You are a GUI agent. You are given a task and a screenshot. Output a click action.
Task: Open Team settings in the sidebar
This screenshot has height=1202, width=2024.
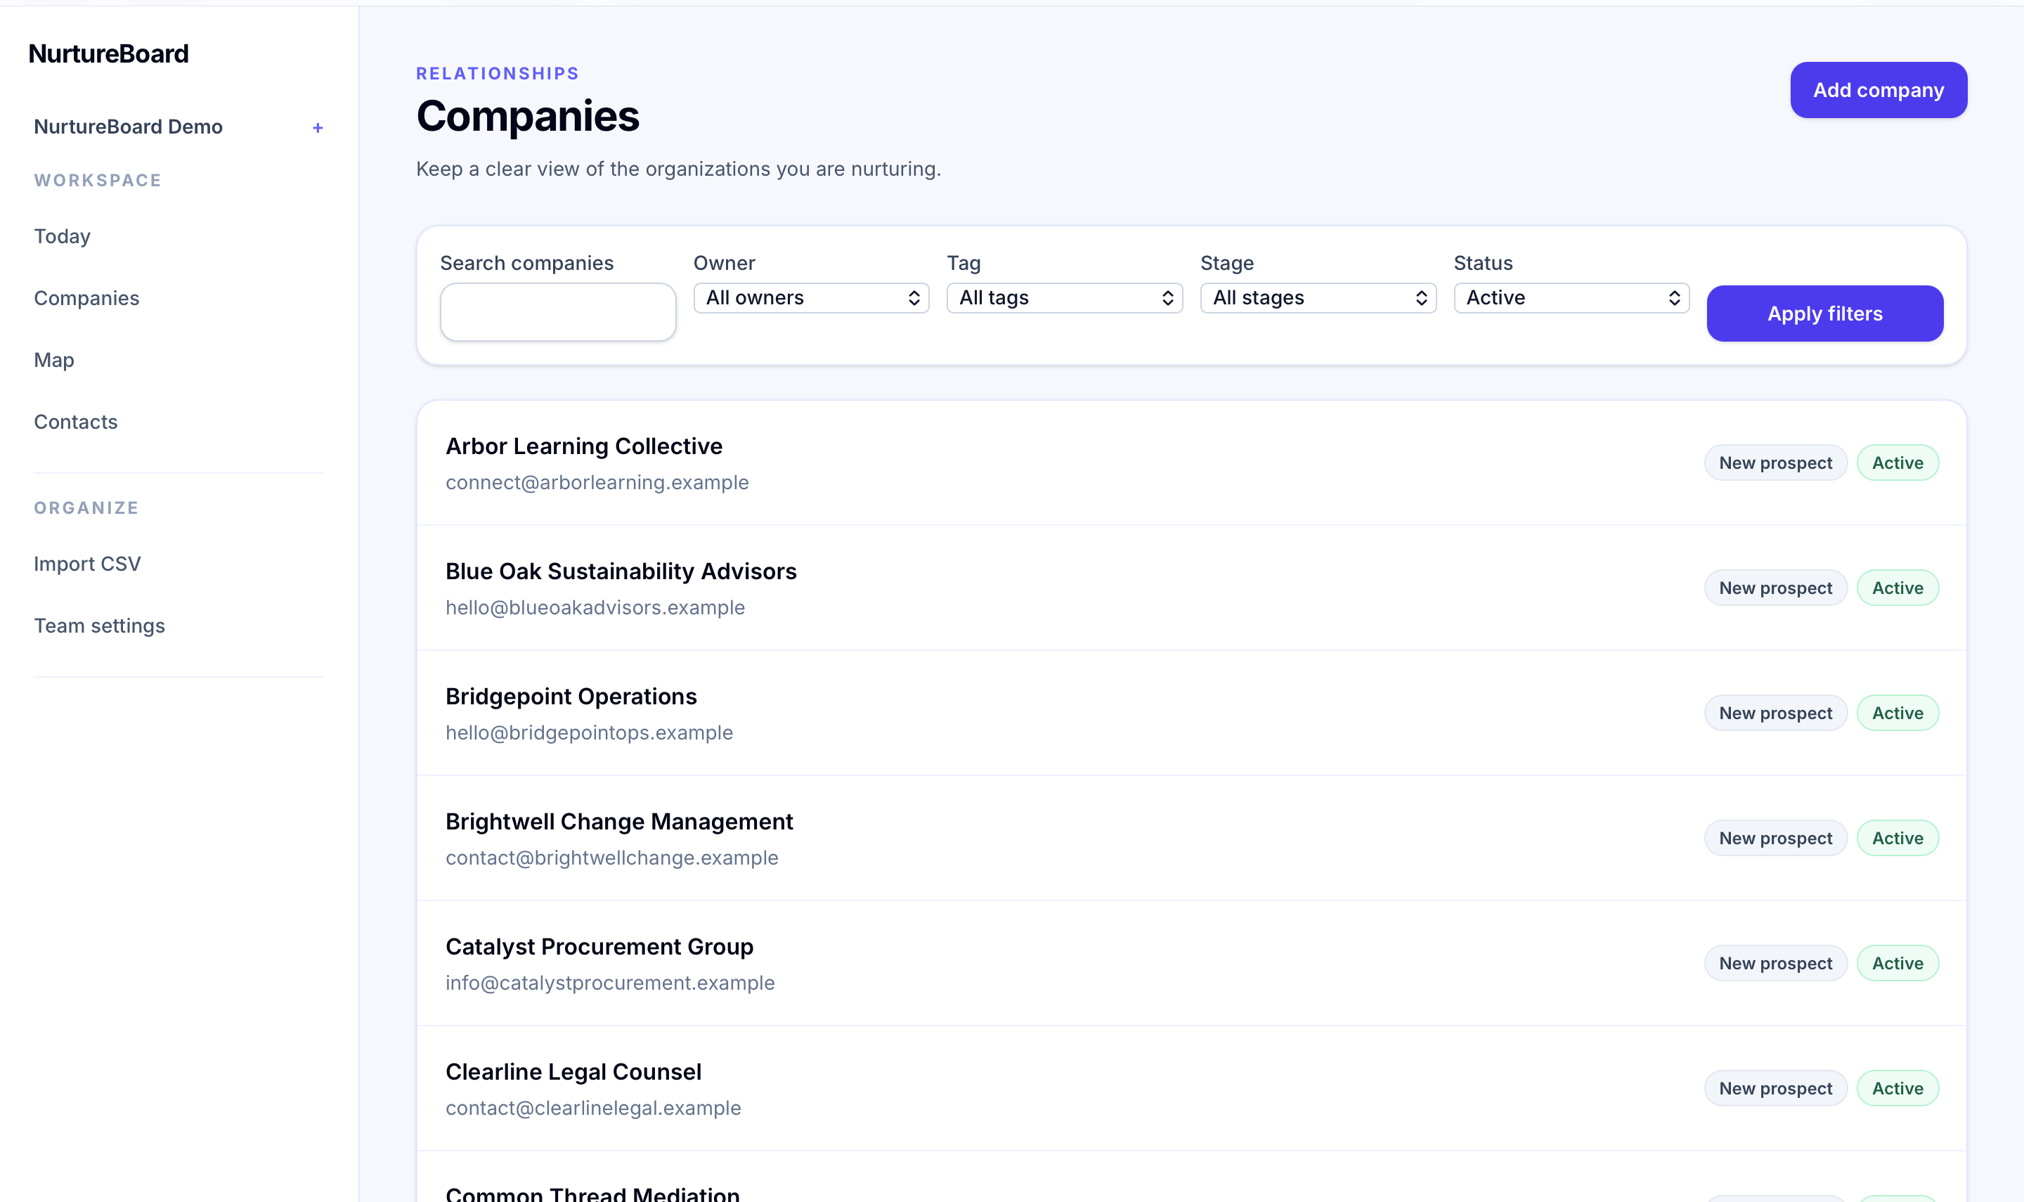tap(100, 626)
